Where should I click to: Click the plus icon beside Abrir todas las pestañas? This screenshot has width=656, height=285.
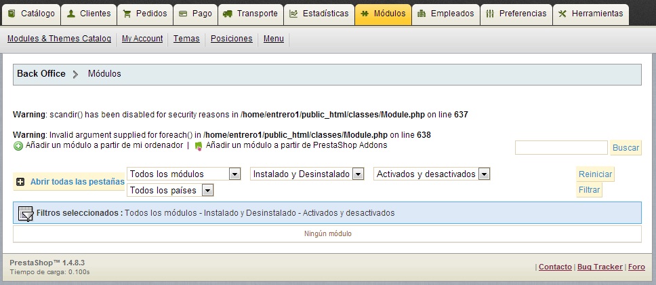(x=20, y=182)
